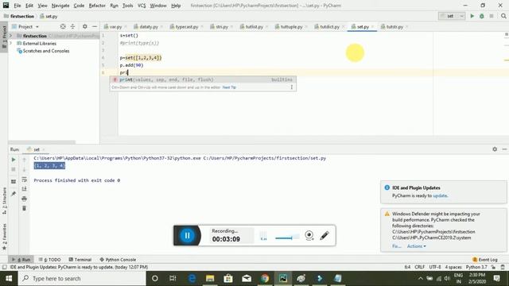509x286 pixels.
Task: Change UTF-8 file encoding
Action: 435,267
